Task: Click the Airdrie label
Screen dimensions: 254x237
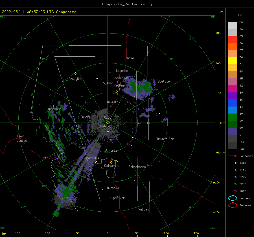Action: tap(111, 150)
